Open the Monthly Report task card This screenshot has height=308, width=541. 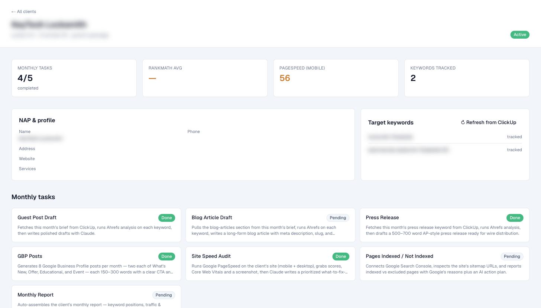(x=96, y=297)
